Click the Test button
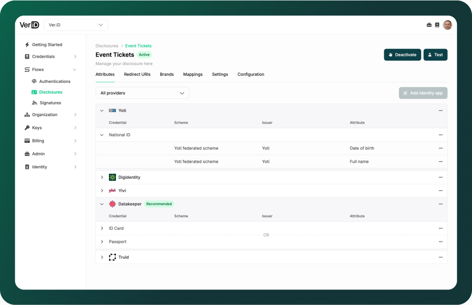This screenshot has width=472, height=305. 435,55
